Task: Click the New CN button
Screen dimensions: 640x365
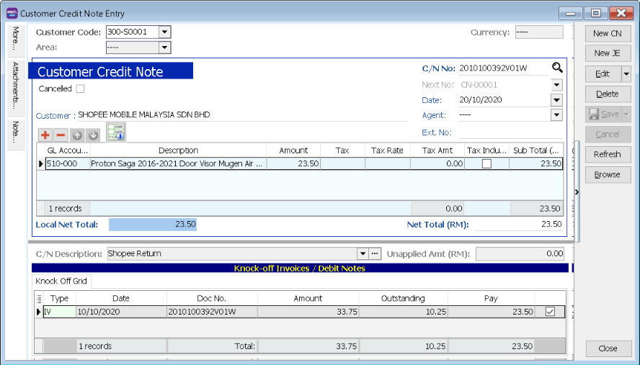Action: [x=607, y=33]
